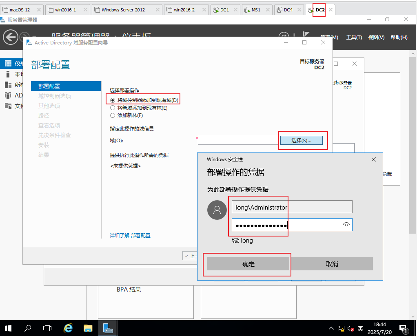417x336 pixels.
Task: Click the network tray icon
Action: point(341,329)
